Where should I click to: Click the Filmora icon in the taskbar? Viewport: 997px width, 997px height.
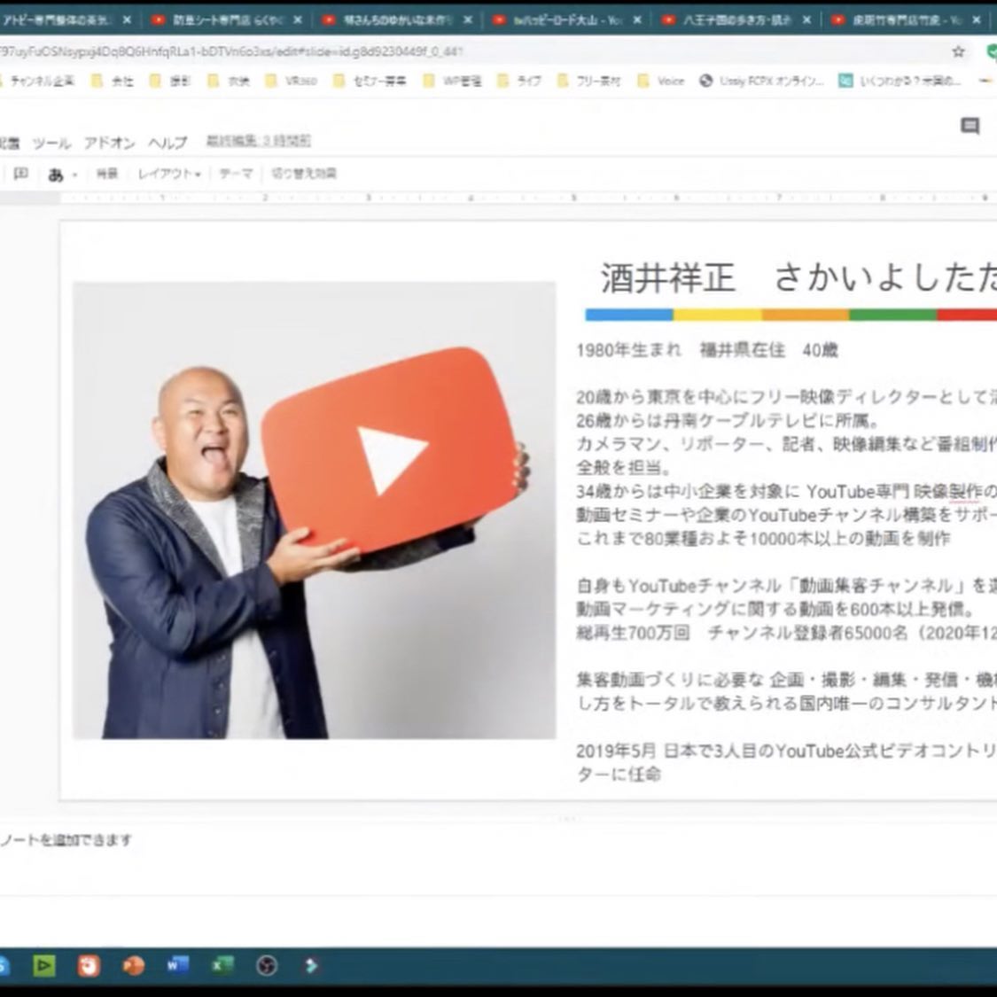(x=310, y=965)
